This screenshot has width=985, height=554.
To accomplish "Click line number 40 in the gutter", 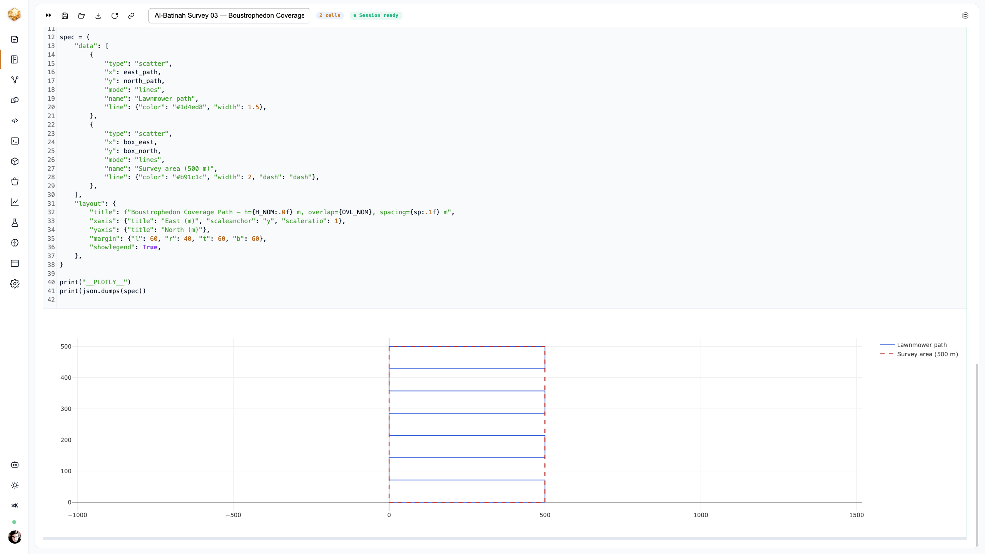I will point(51,282).
